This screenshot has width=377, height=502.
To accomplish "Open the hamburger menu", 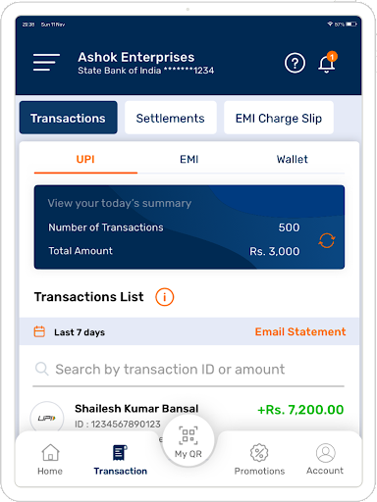I will (x=46, y=62).
